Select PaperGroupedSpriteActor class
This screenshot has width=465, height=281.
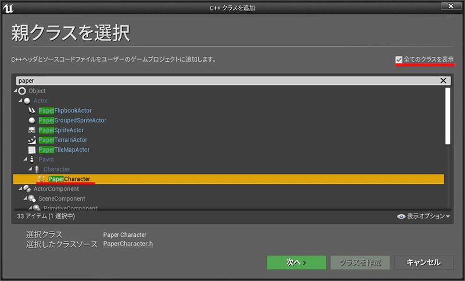(x=72, y=120)
